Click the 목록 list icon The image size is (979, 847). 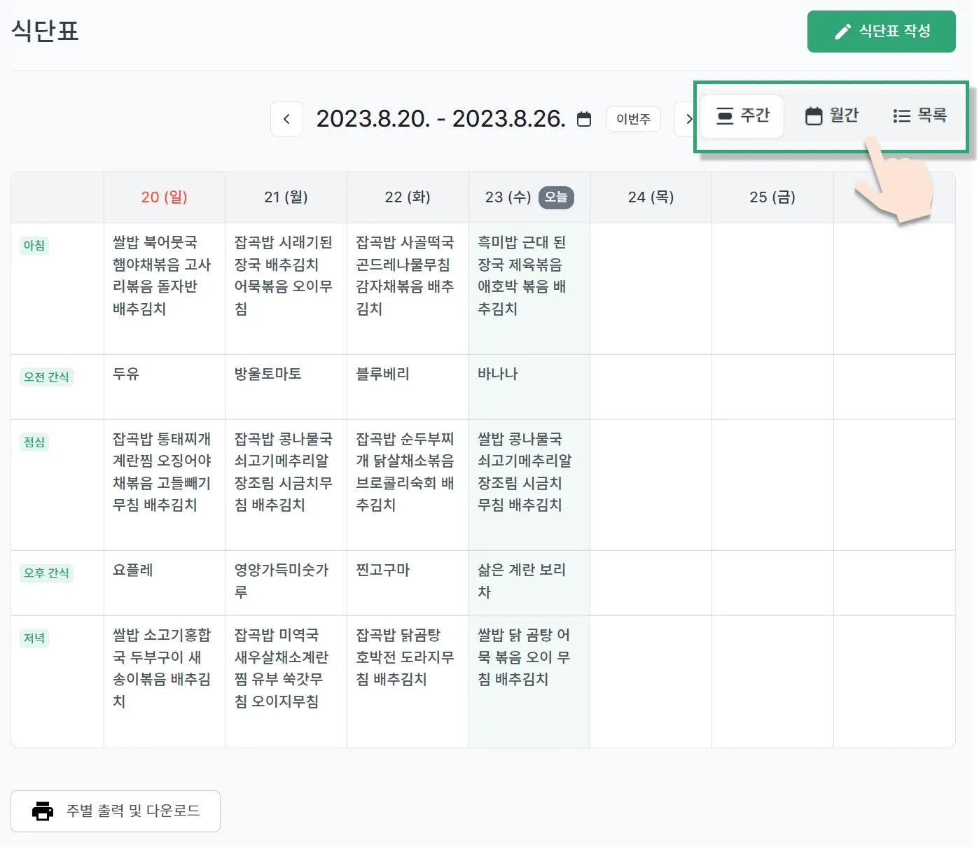coord(901,116)
